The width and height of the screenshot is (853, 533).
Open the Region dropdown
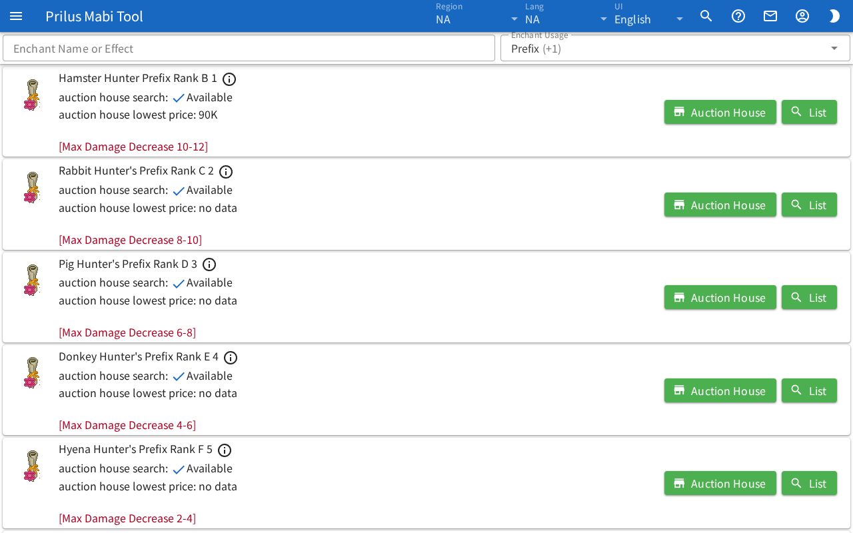(477, 16)
